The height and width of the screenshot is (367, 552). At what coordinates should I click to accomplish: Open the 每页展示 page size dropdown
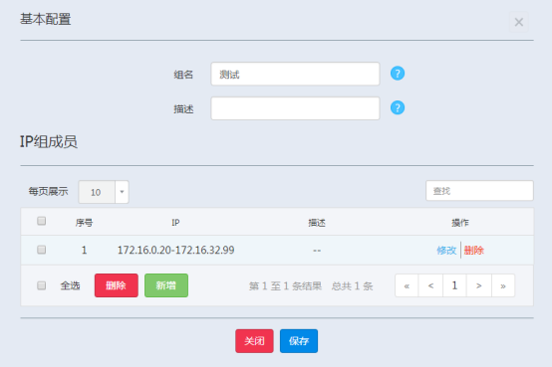tap(104, 192)
